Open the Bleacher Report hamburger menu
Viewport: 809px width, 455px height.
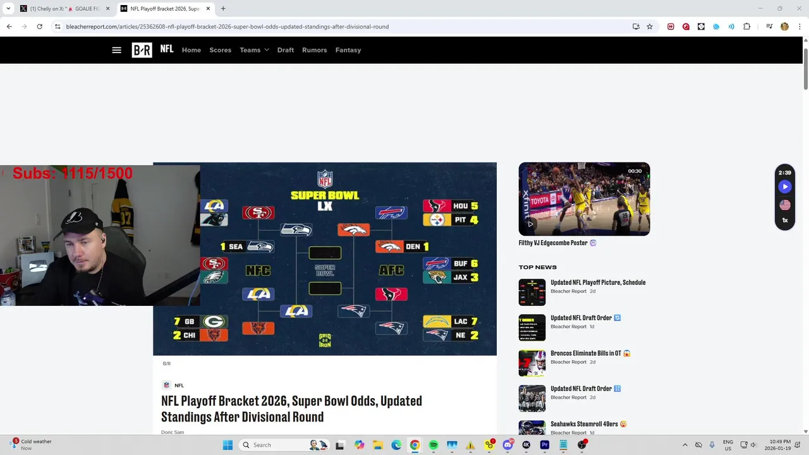[116, 50]
